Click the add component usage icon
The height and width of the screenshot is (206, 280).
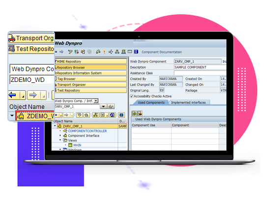point(134,113)
